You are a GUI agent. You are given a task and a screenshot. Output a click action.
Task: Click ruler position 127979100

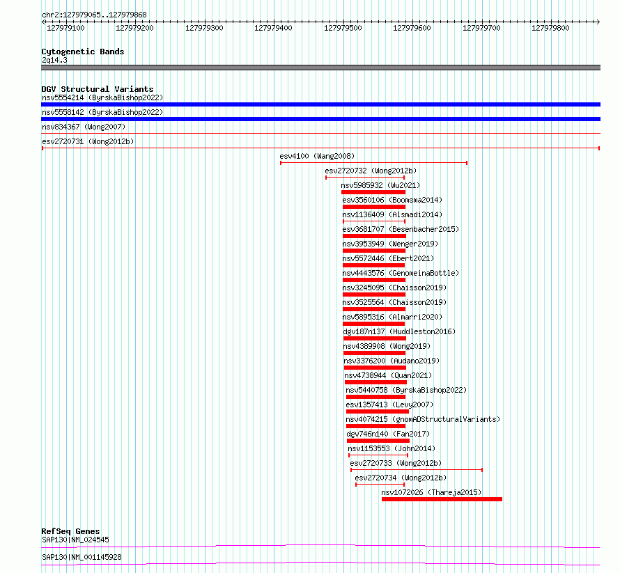point(65,28)
